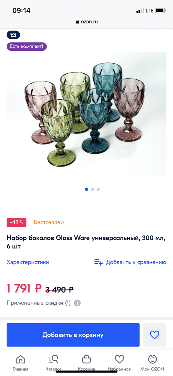Image resolution: width=173 pixels, height=376 pixels.
Task: Tap the Есть комплект! purple badge
Action: [x=27, y=46]
